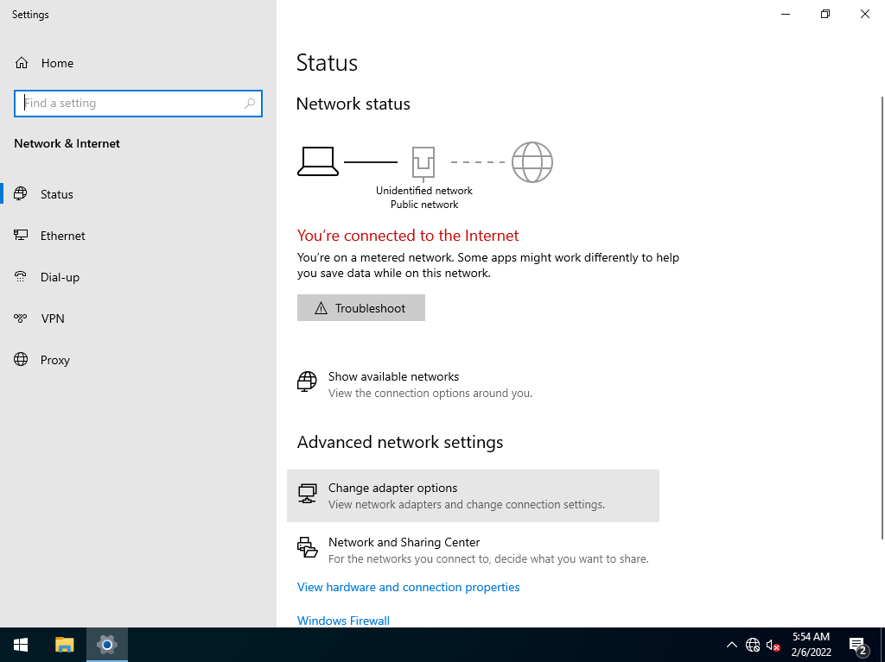Image resolution: width=885 pixels, height=662 pixels.
Task: Click the Proxy globe icon in sidebar
Action: click(21, 360)
